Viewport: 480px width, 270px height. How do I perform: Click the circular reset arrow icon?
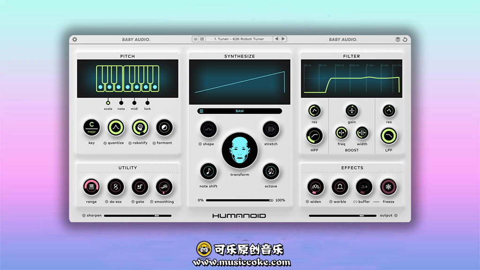pos(405,39)
